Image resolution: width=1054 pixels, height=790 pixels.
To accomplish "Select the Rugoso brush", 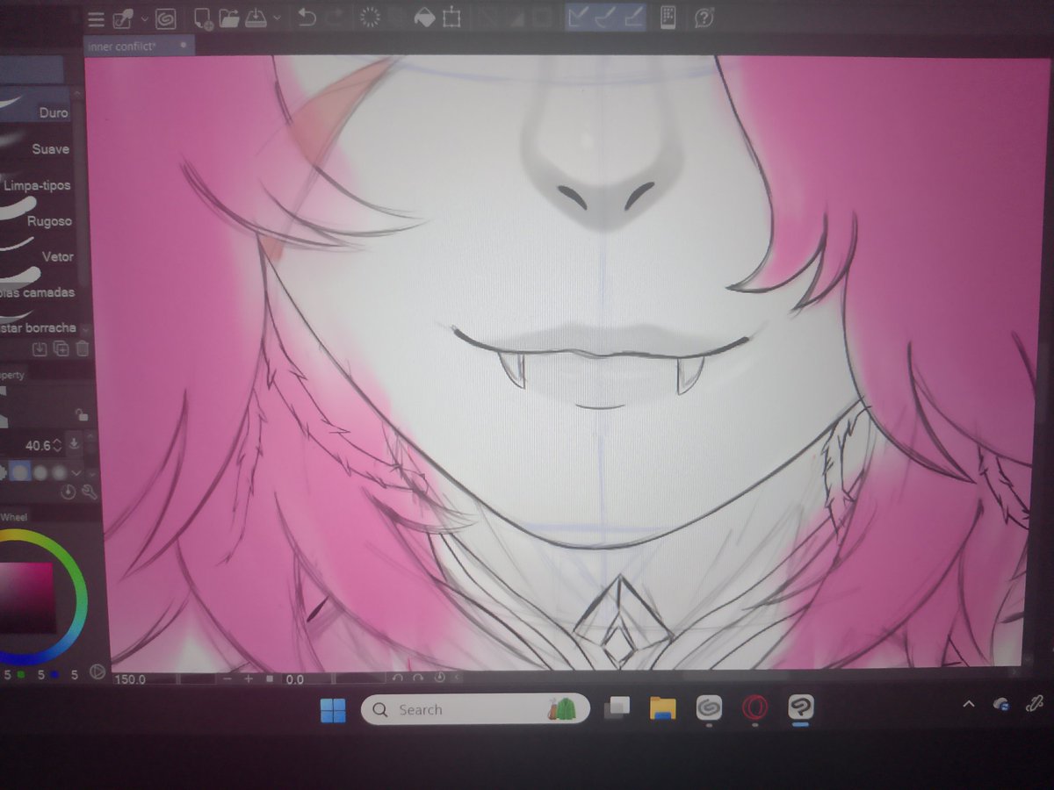I will point(35,214).
